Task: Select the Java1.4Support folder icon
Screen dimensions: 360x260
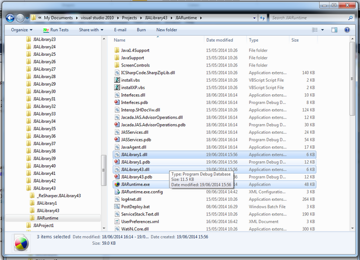Action: point(117,50)
